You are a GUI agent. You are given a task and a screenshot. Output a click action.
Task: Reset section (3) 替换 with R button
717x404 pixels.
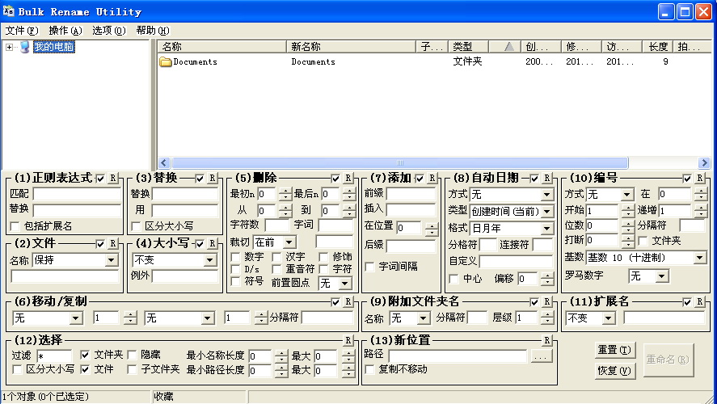(212, 179)
